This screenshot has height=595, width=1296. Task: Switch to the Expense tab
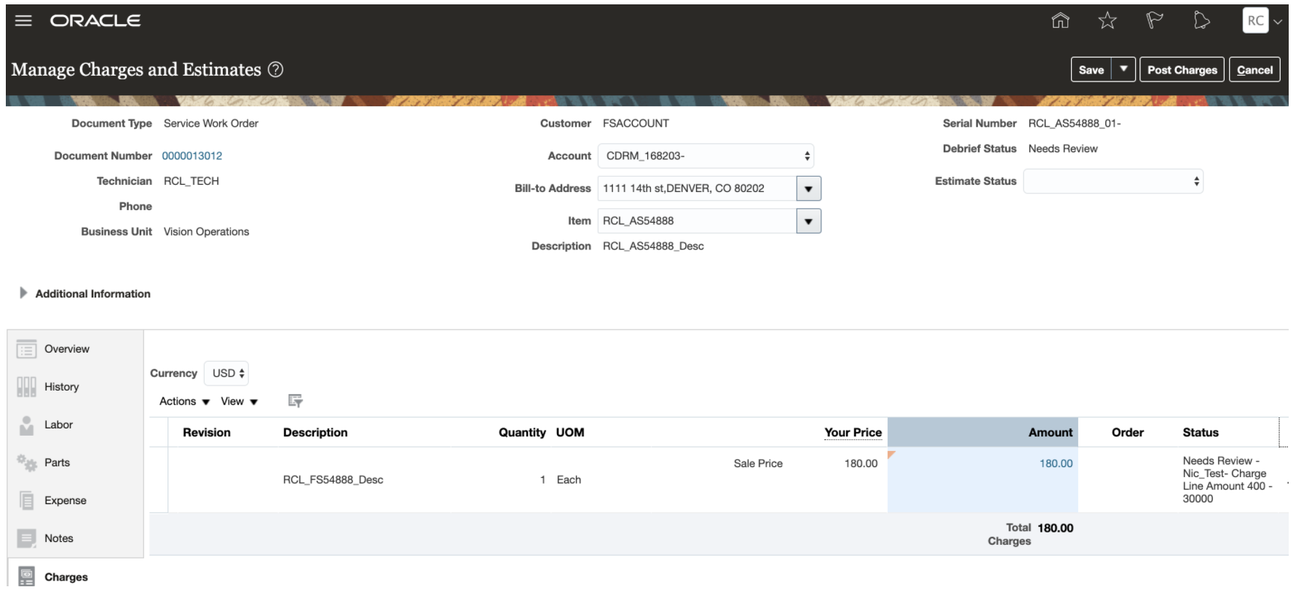pos(66,500)
